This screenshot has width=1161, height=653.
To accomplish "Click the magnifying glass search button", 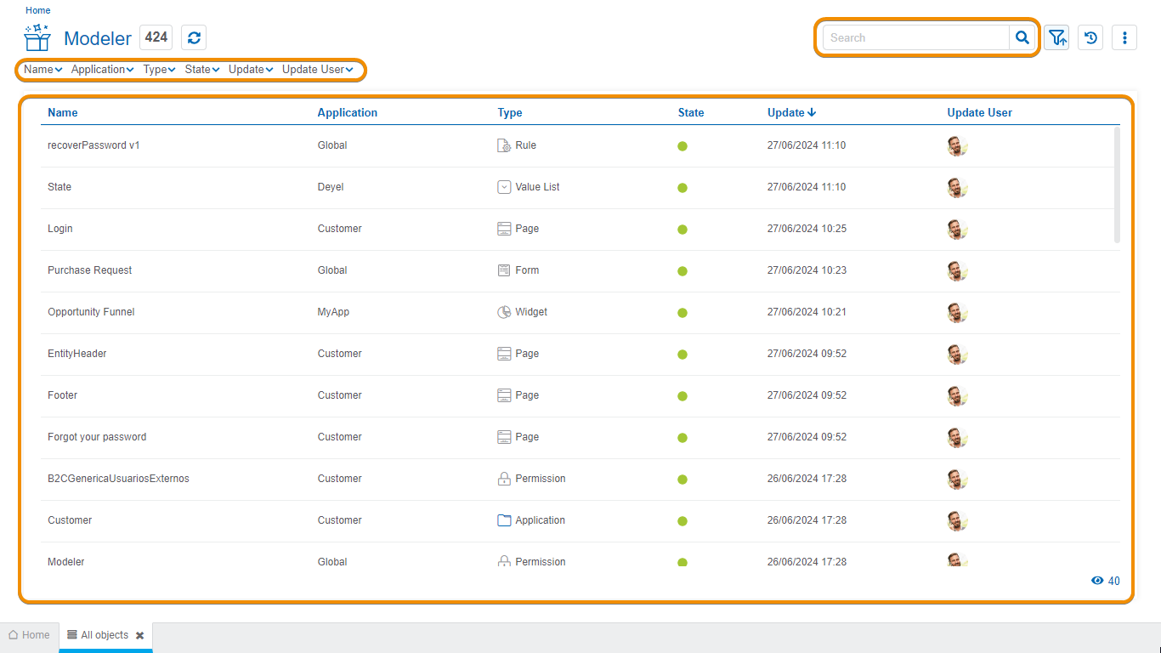I will point(1022,37).
